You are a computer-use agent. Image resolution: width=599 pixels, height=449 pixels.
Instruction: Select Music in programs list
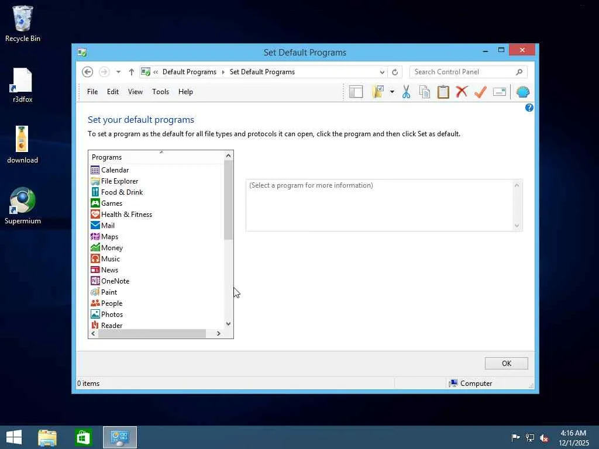[111, 258]
